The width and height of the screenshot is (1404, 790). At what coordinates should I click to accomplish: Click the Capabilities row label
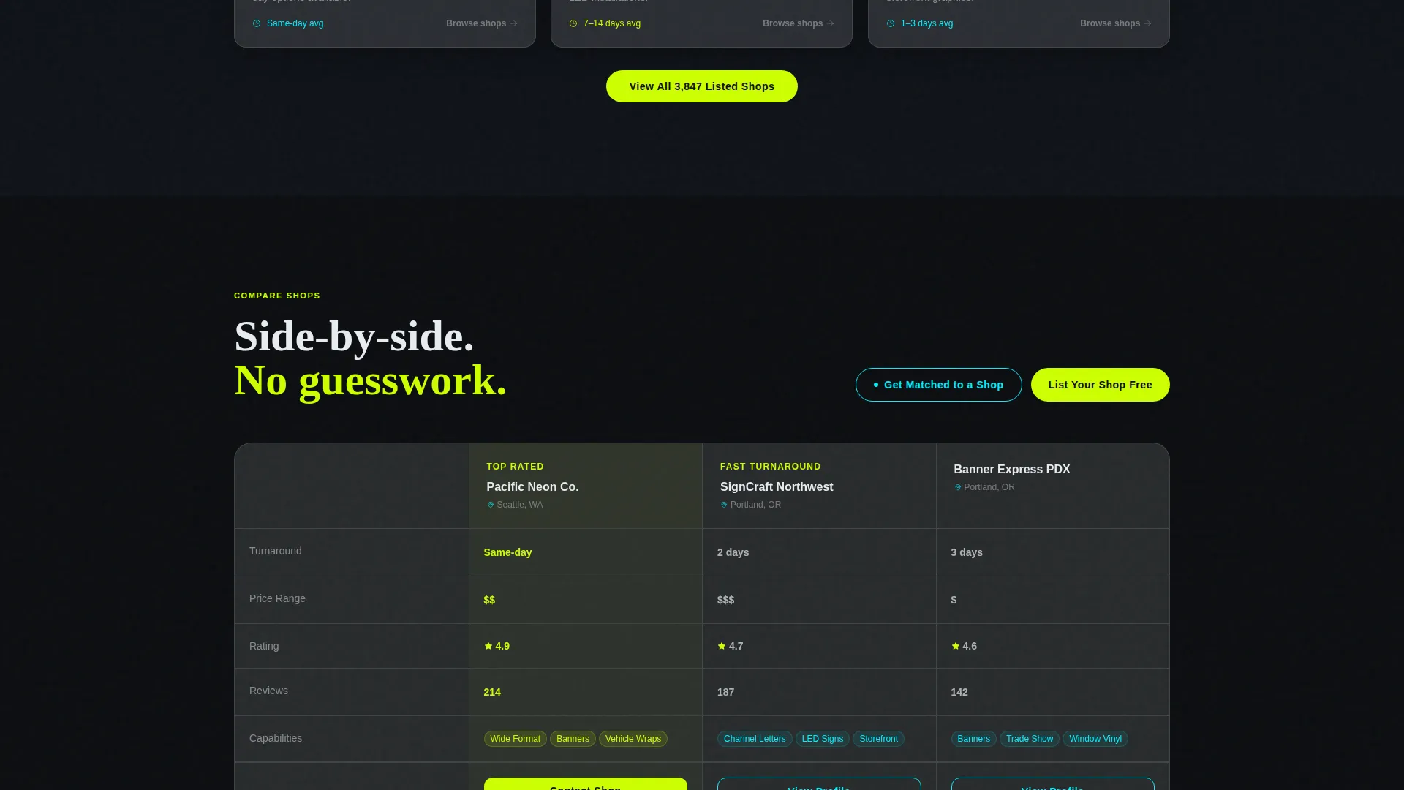coord(276,738)
